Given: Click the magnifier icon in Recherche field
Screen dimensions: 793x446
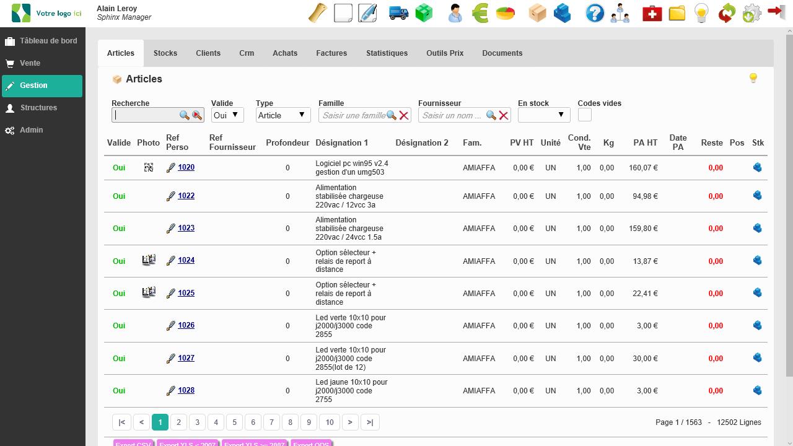Looking at the screenshot, I should 185,115.
